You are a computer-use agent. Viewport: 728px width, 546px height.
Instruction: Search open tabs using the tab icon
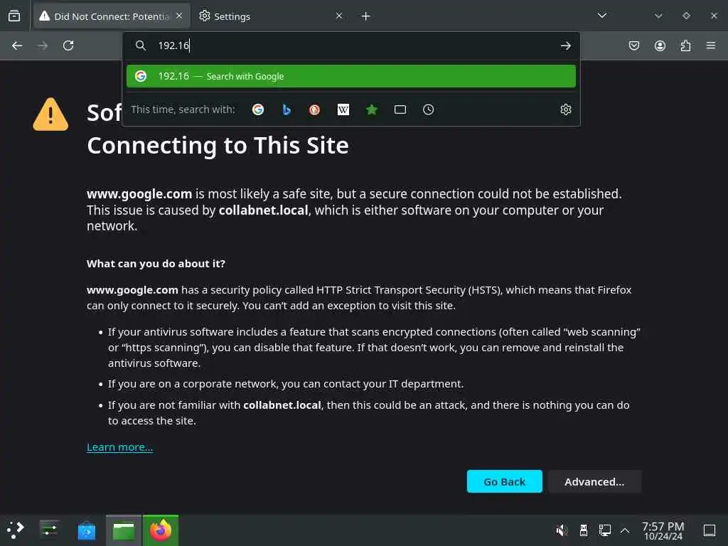[400, 109]
